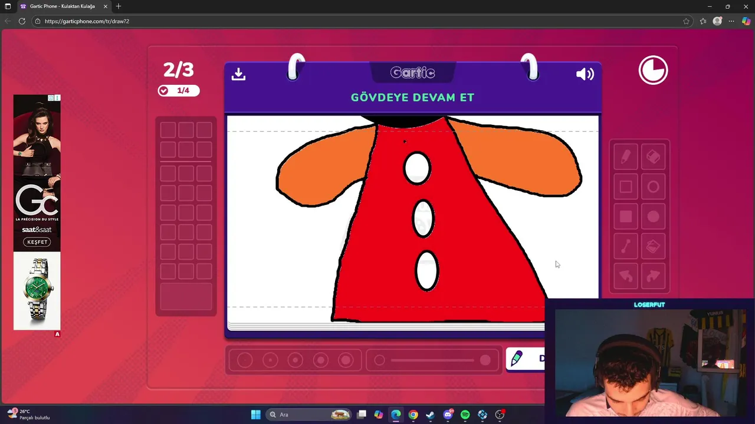Image resolution: width=755 pixels, height=424 pixels.
Task: Click the round timer clock icon
Action: tap(653, 71)
